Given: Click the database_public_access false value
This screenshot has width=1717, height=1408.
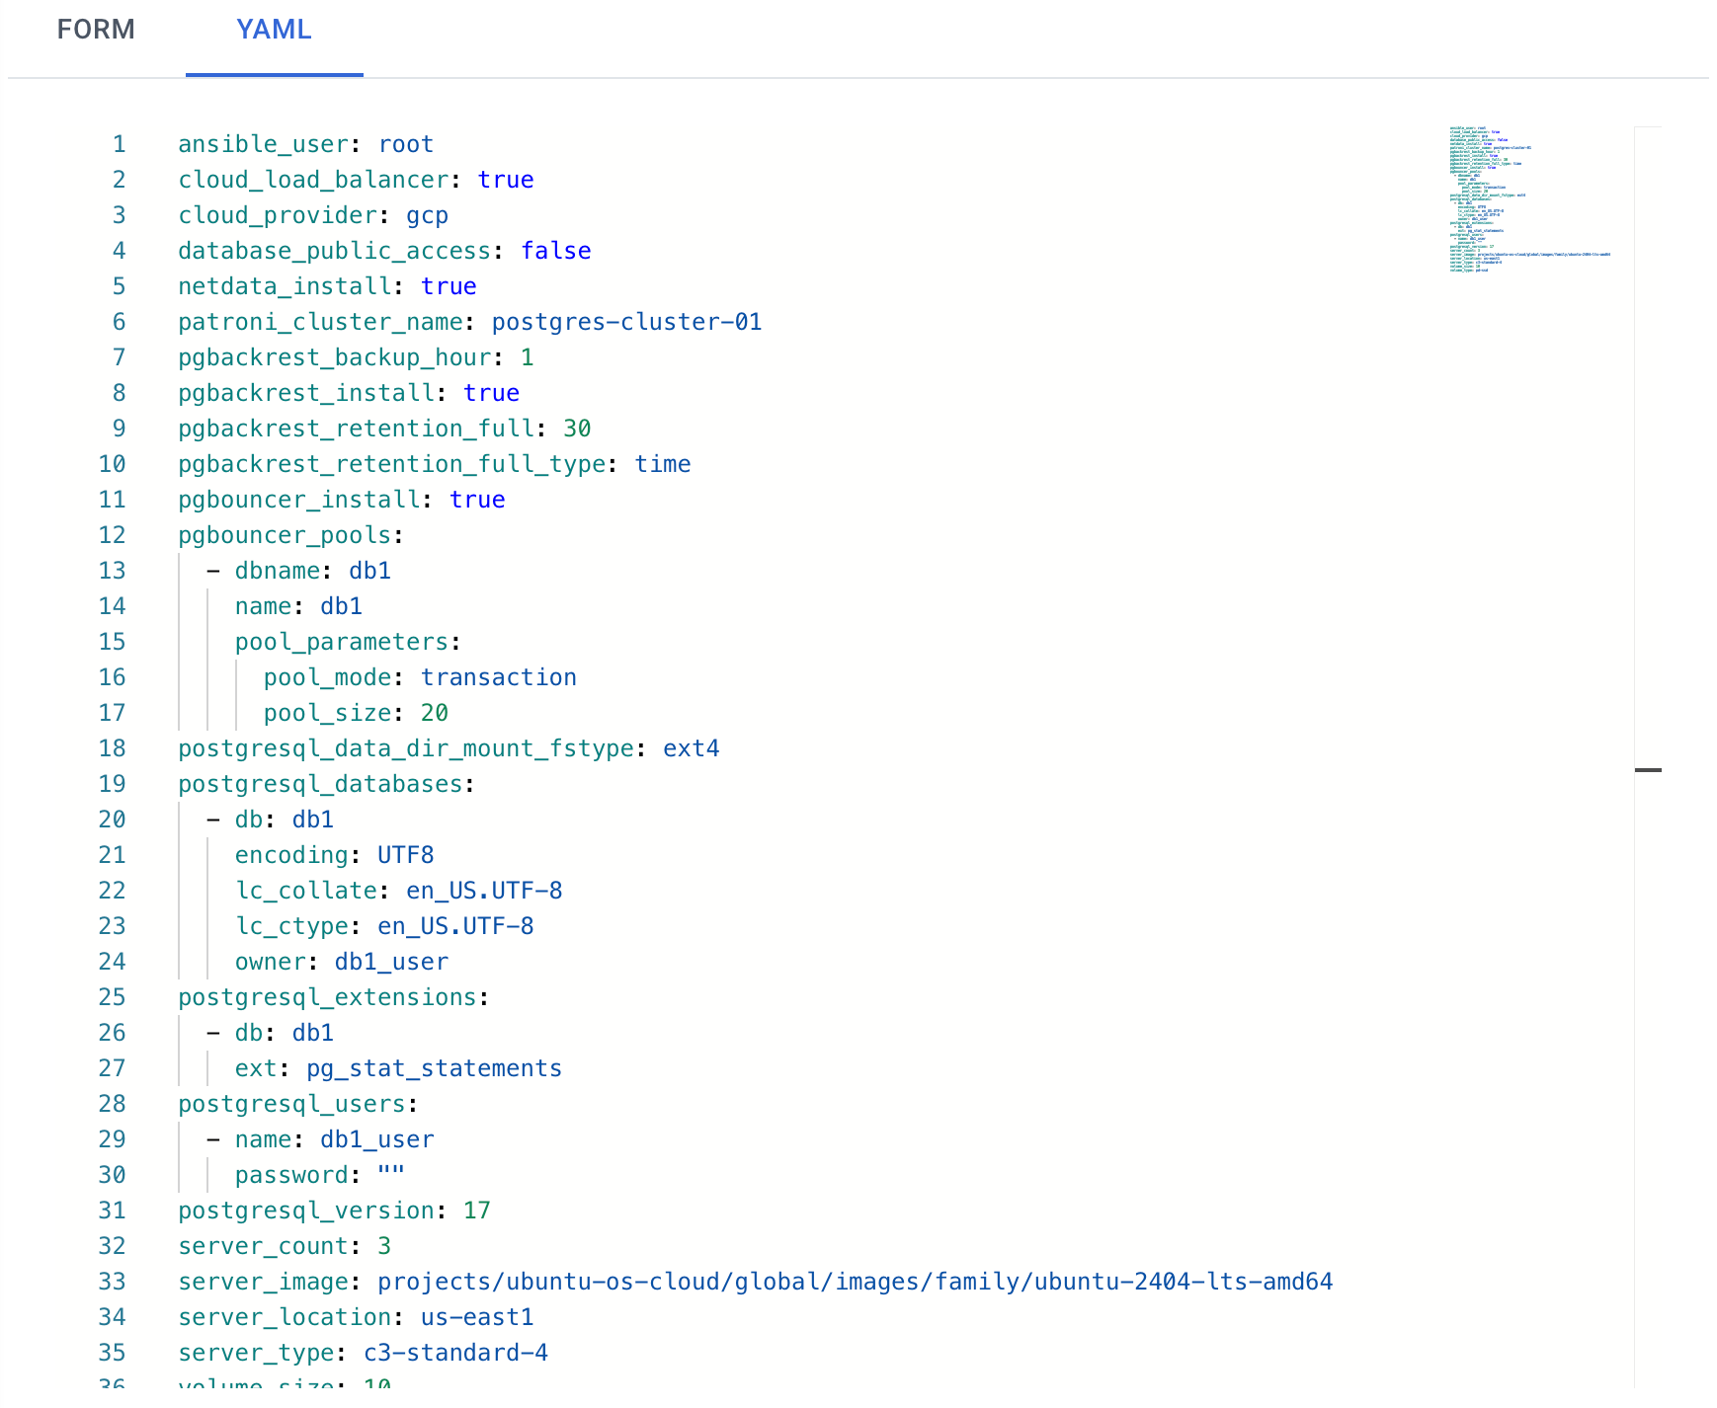Looking at the screenshot, I should point(556,251).
